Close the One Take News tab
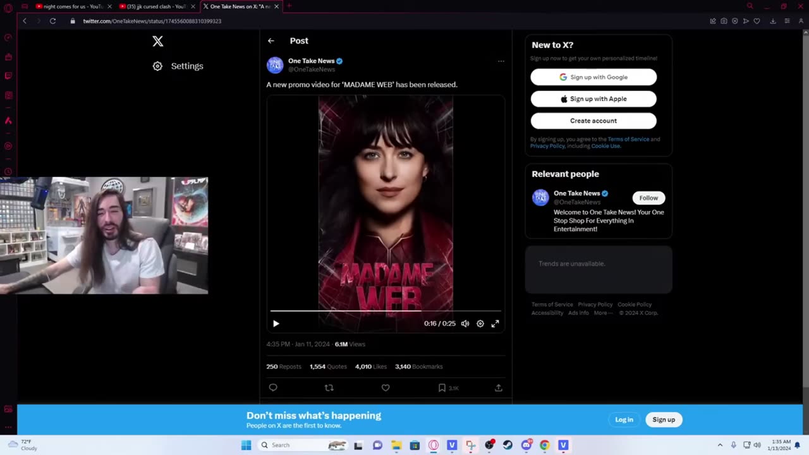809x455 pixels. [276, 6]
